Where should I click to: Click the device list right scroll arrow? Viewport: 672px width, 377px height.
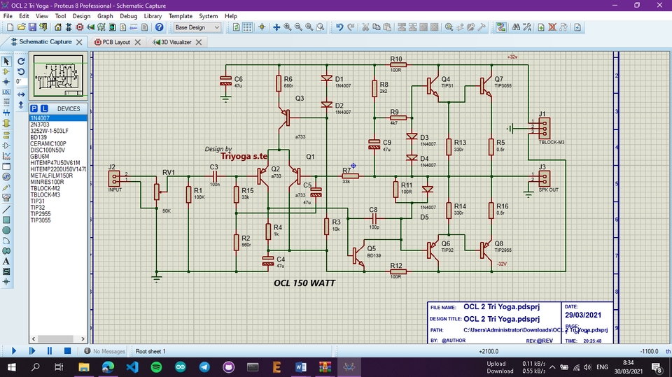83,339
